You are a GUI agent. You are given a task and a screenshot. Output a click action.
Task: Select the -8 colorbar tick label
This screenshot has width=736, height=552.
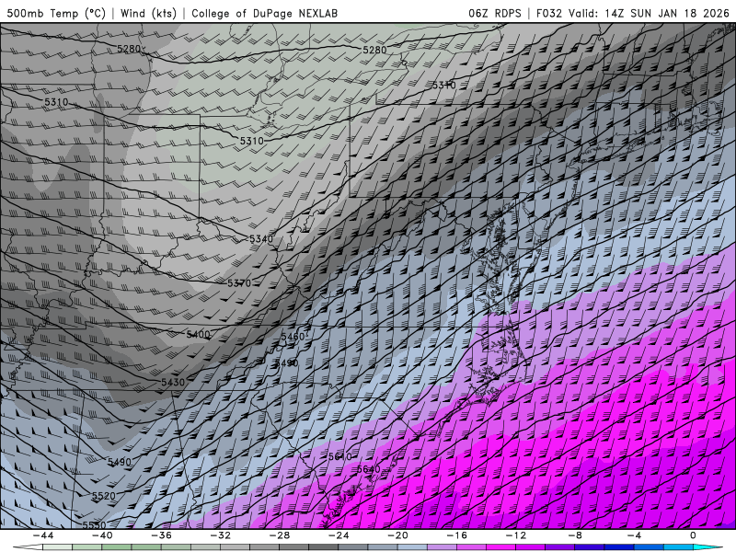pos(575,535)
